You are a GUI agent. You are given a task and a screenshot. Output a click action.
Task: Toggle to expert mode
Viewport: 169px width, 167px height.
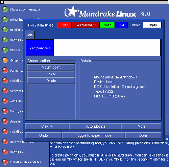click(x=93, y=135)
